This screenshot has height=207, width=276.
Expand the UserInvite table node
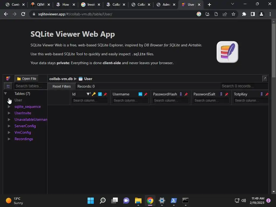pos(9,113)
